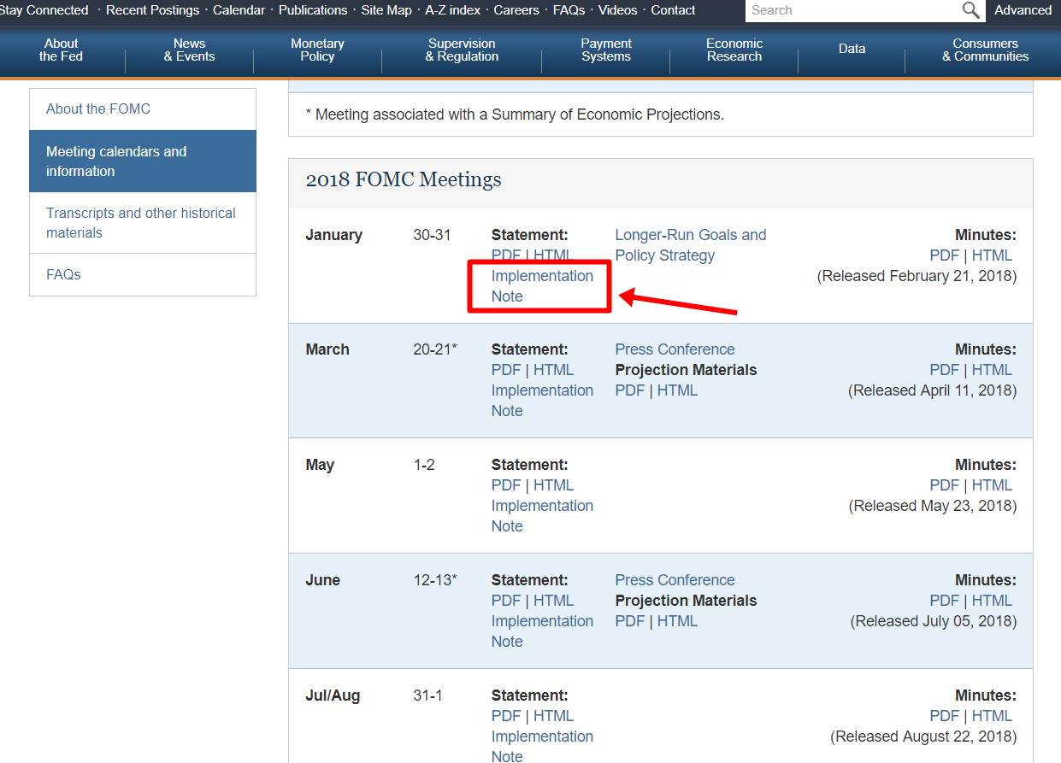Open March minutes HTML link
Image resolution: width=1061 pixels, height=763 pixels.
click(x=992, y=370)
